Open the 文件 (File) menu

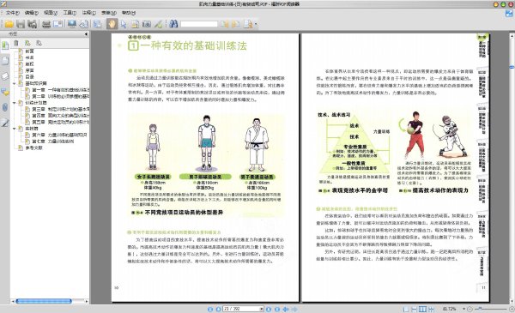[13, 13]
